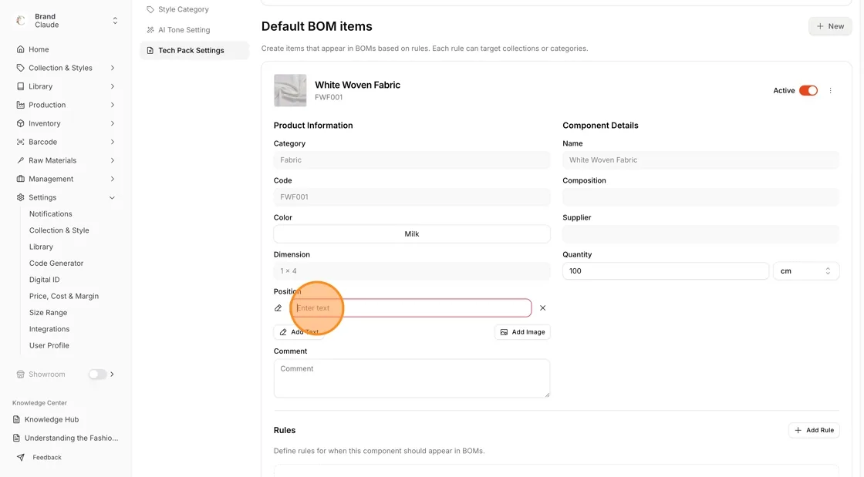Expand the Raw Materials menu
Screen dimensions: 864x477
[113, 160]
